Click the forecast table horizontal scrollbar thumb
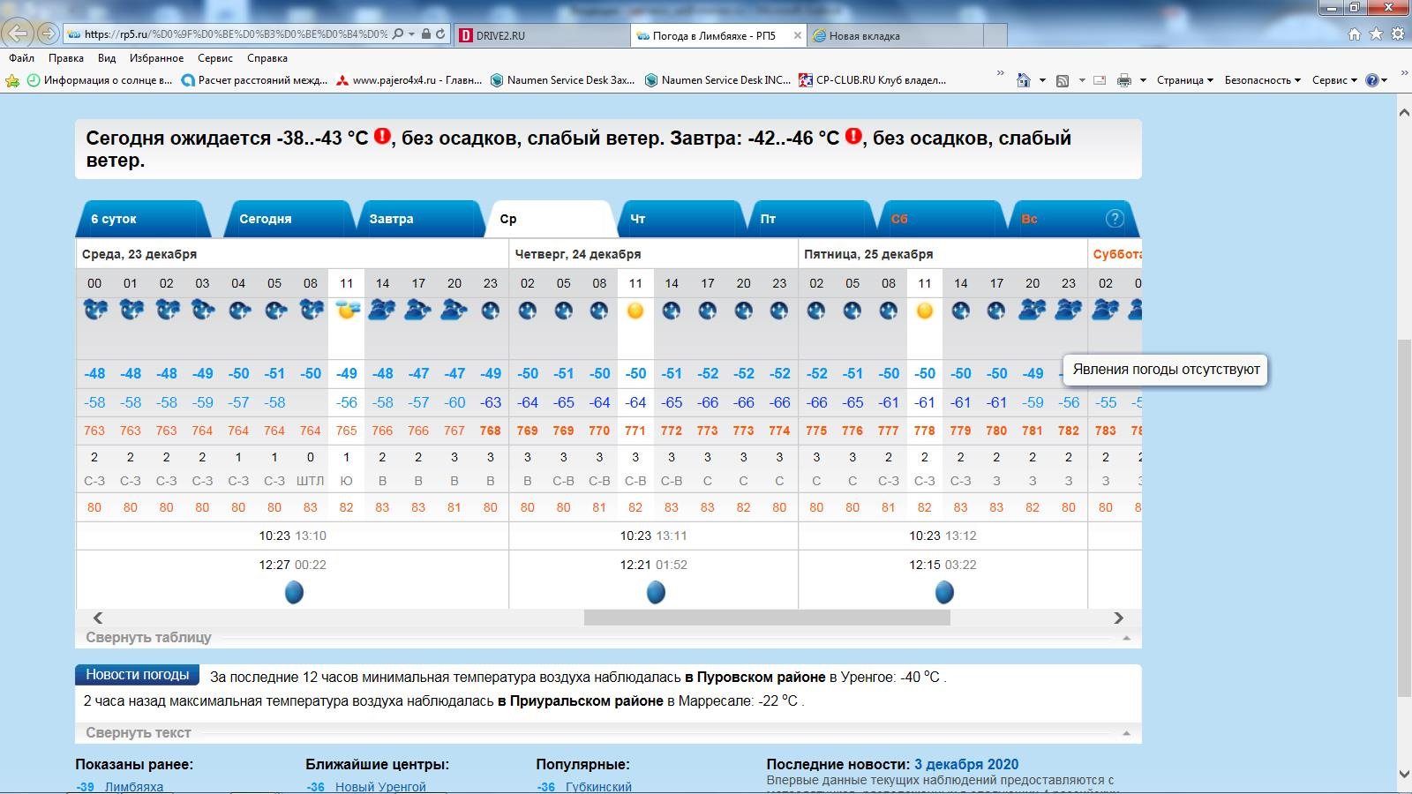 pyautogui.click(x=766, y=618)
